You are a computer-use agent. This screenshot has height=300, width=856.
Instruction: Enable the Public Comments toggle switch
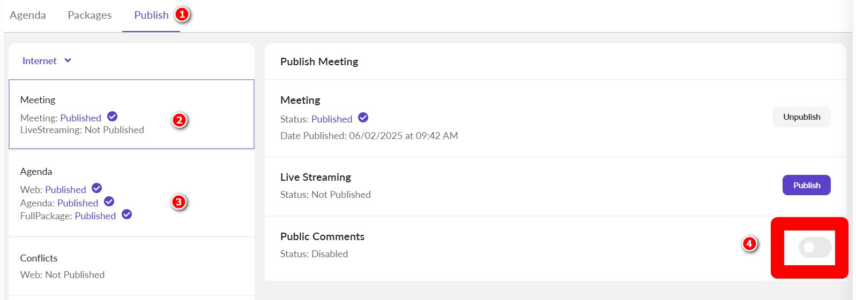coord(815,247)
